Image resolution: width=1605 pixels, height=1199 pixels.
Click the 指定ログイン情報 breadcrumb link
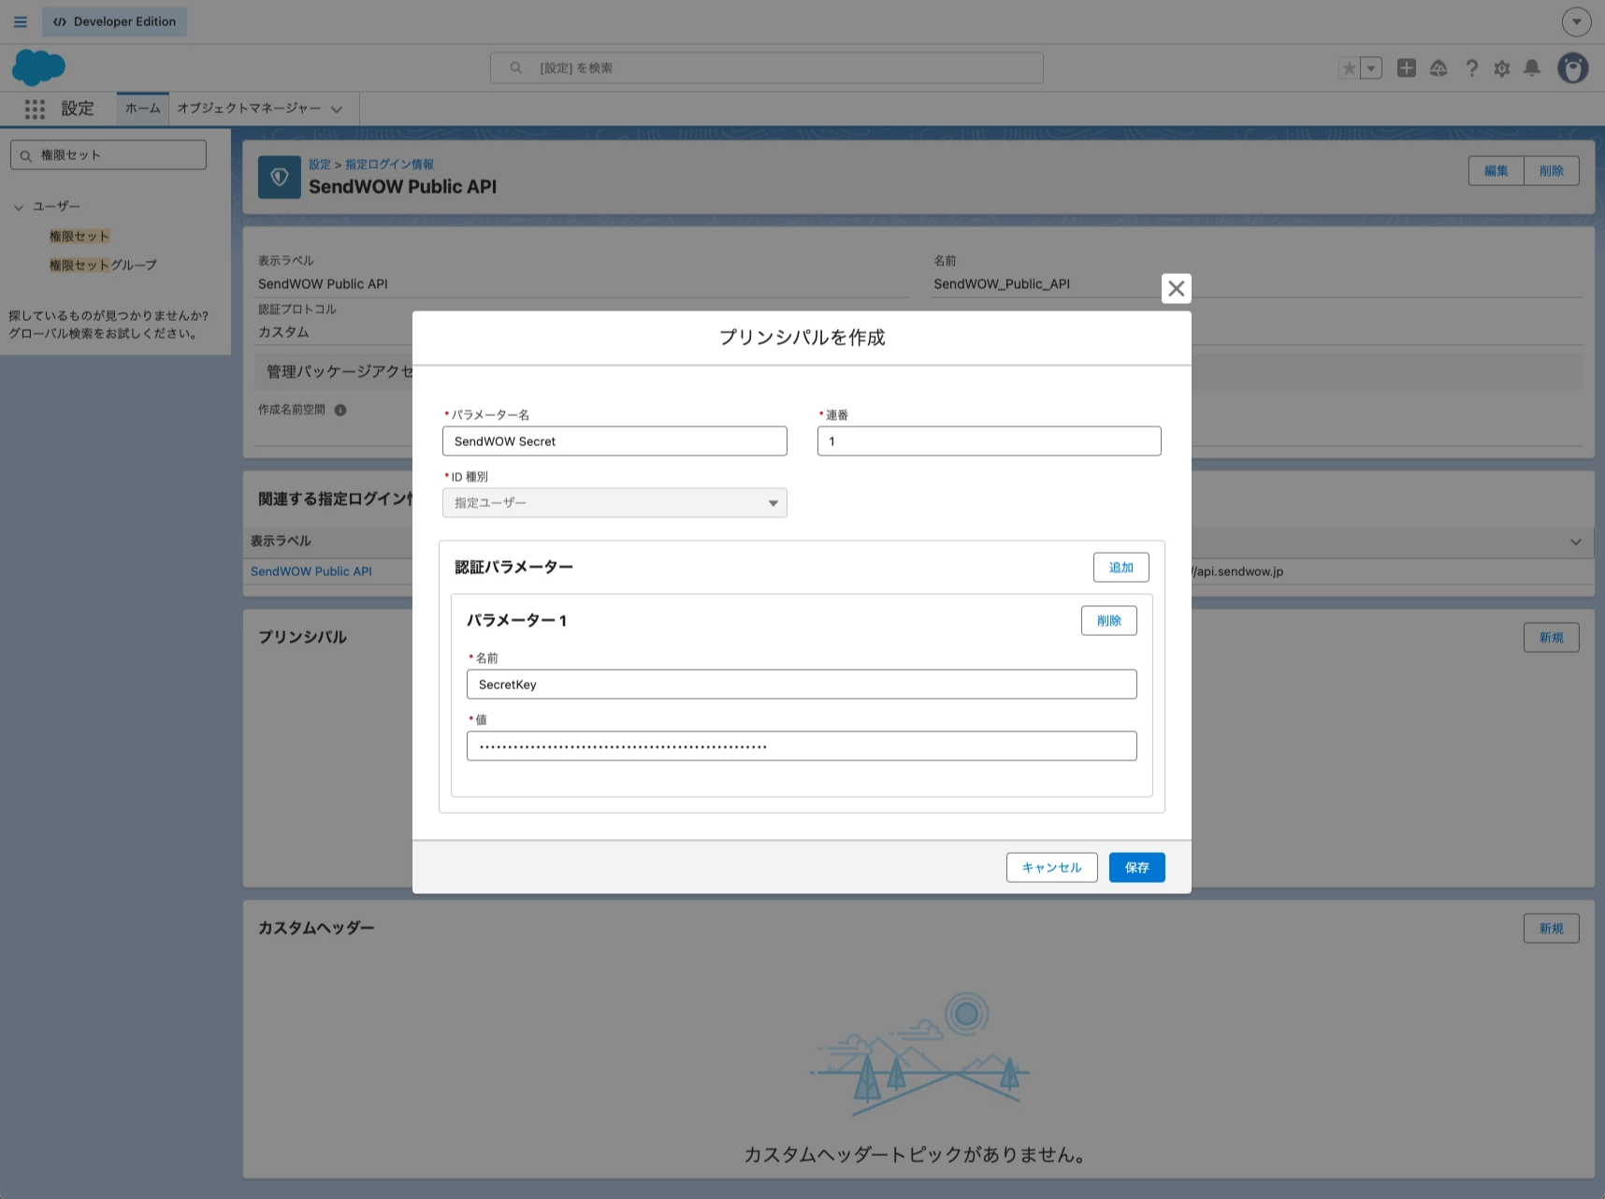[x=390, y=165]
